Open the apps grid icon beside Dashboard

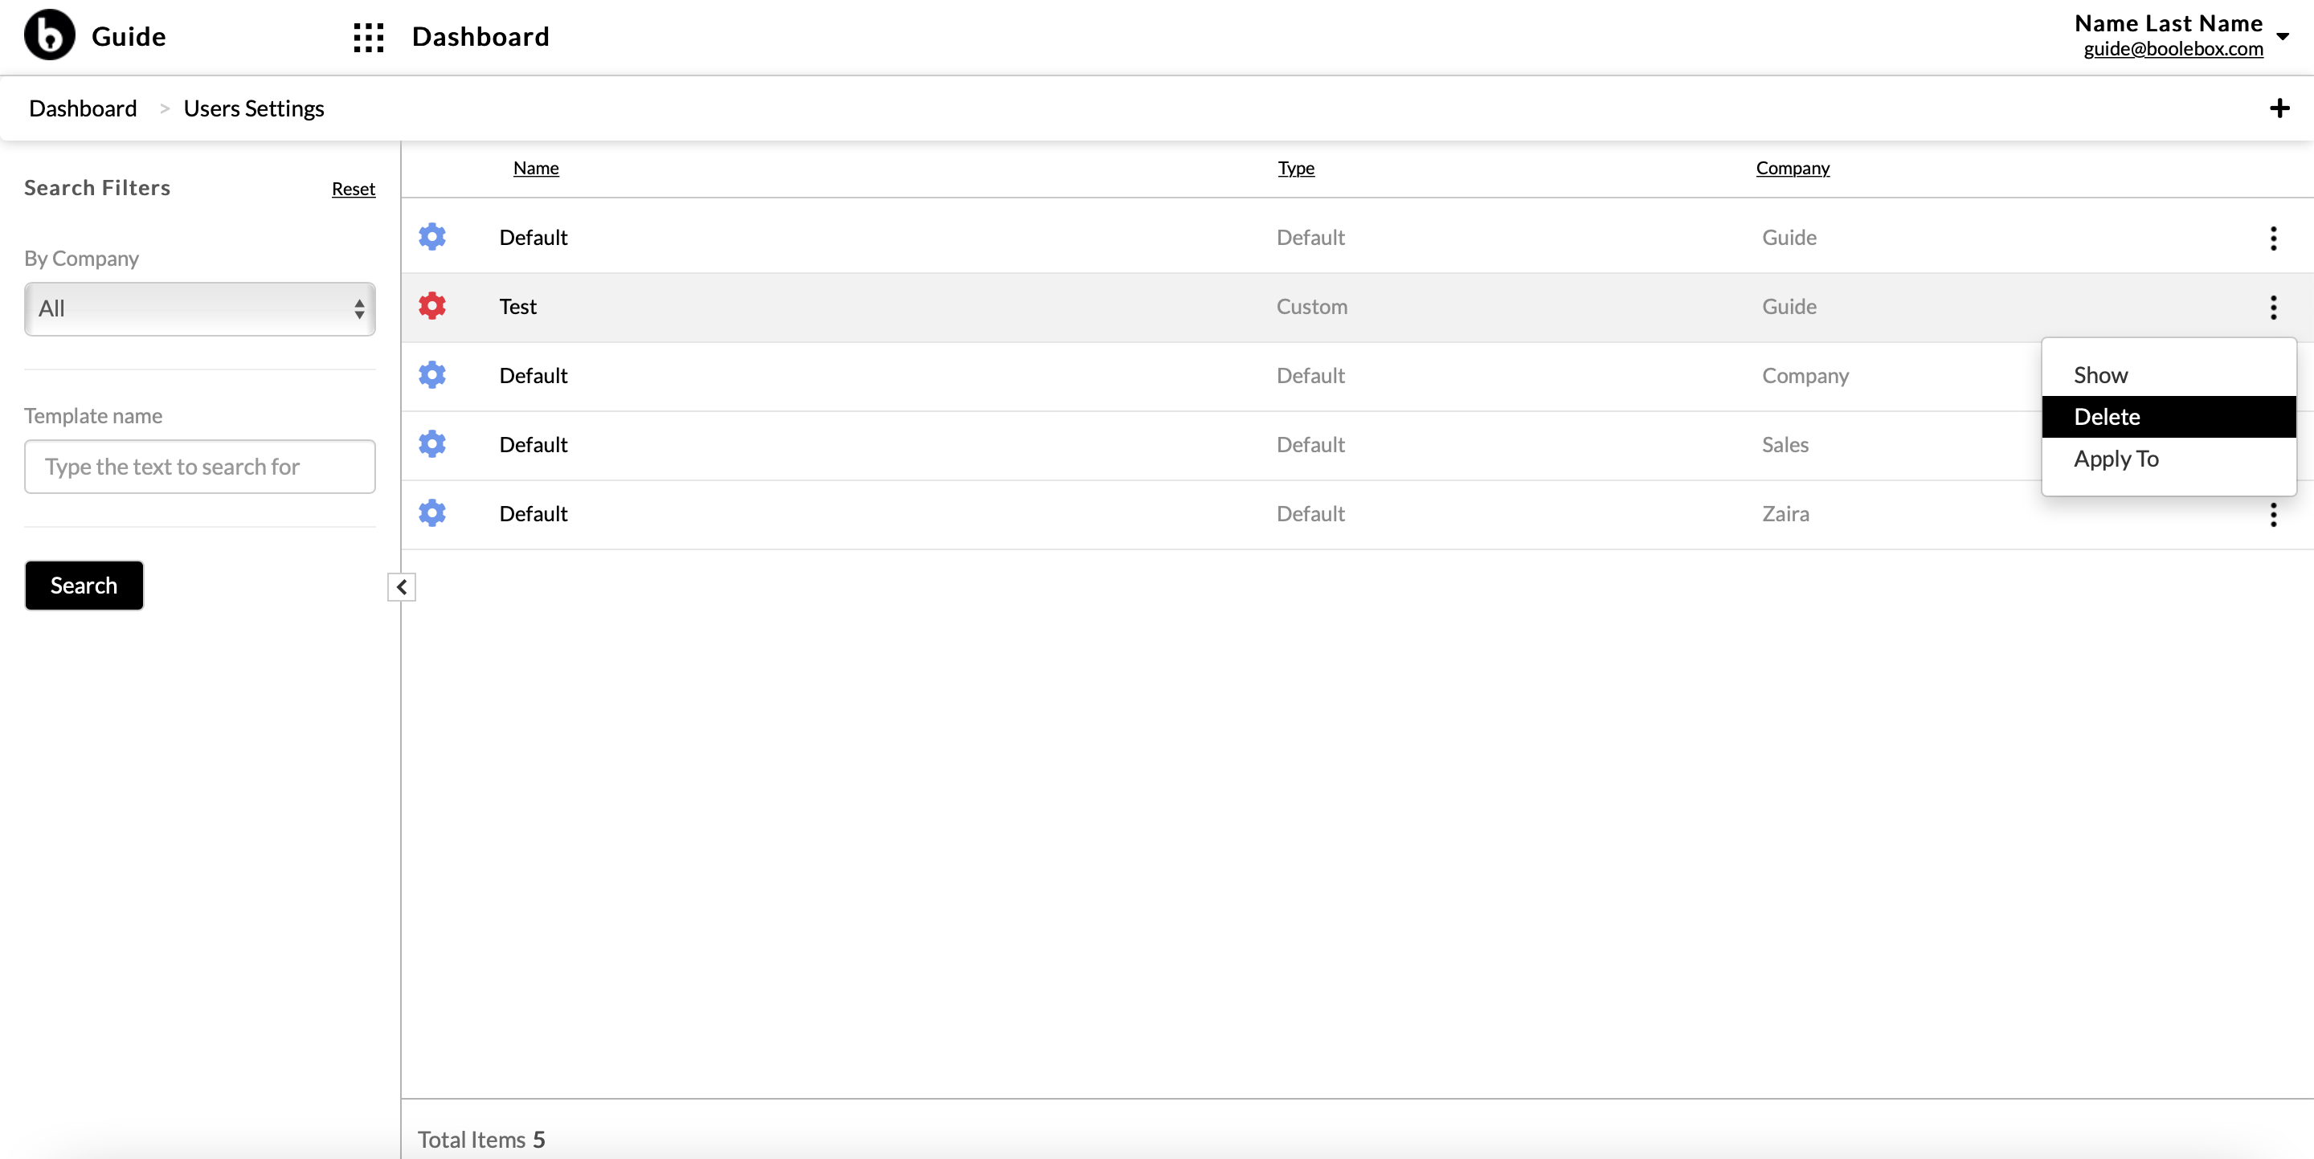[368, 37]
